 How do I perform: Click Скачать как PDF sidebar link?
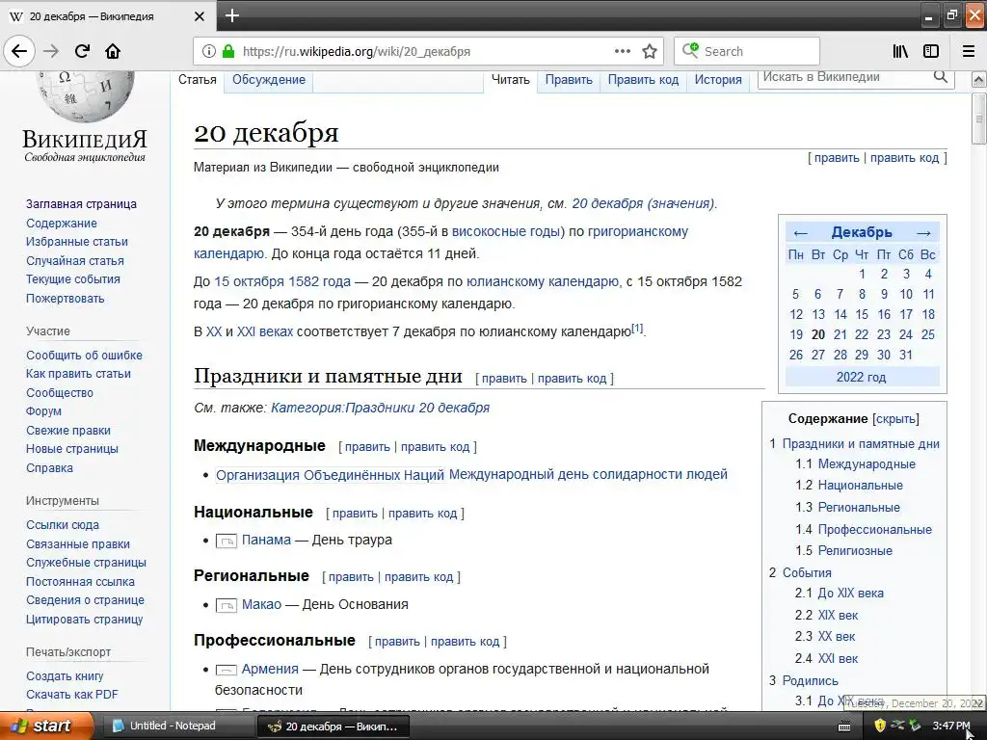(71, 695)
